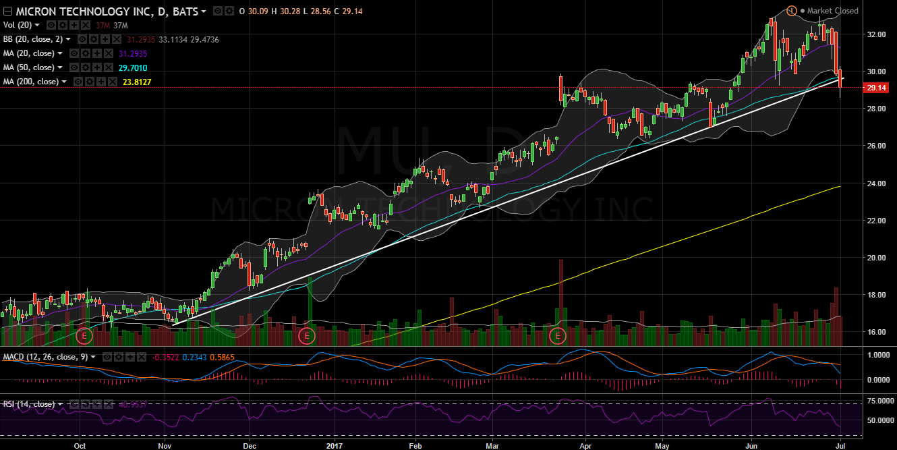Open settings gear for main MU symbol
The height and width of the screenshot is (450, 897).
tap(230, 11)
